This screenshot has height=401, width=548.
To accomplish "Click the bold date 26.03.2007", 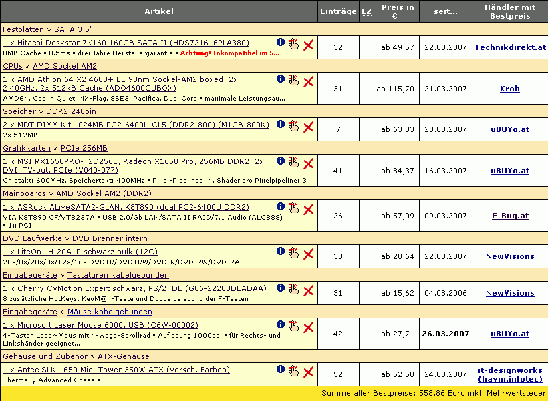I will point(446,334).
